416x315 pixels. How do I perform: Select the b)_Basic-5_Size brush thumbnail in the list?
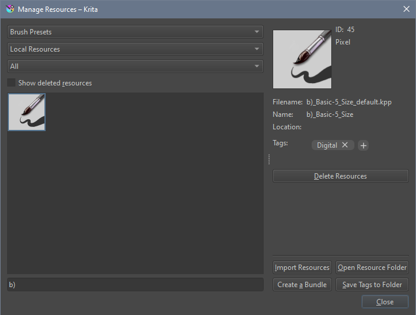(27, 112)
